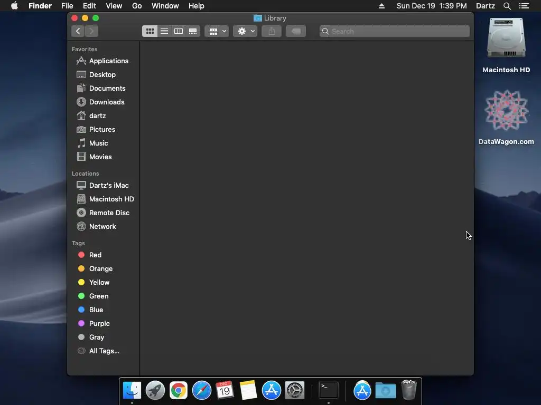Open the gear Action menu

pos(245,31)
